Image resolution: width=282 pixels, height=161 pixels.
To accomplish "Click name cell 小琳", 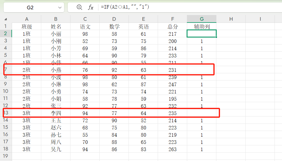I will tap(56, 84).
